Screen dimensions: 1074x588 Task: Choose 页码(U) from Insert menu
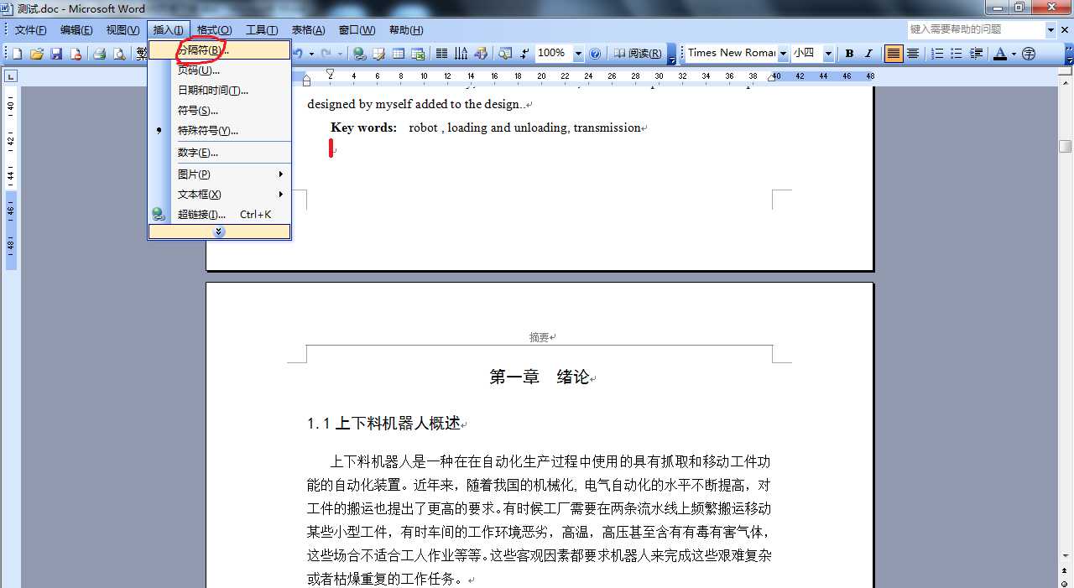220,70
